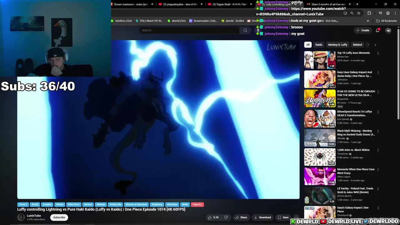Click the Create button
Screen dimensions: 400x225
362,30
